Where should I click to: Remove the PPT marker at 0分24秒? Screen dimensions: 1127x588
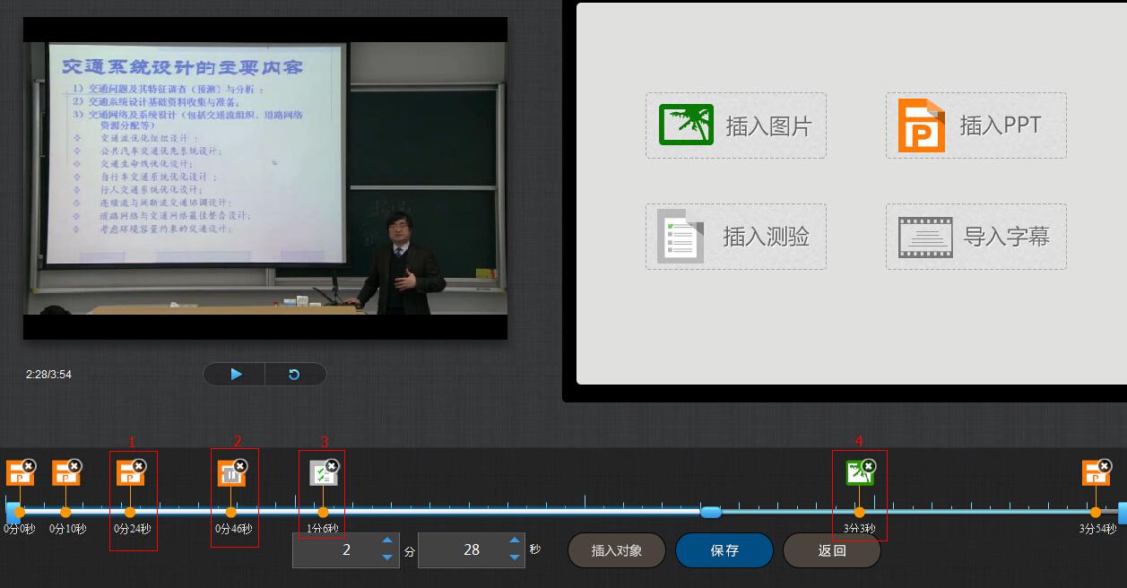(139, 466)
